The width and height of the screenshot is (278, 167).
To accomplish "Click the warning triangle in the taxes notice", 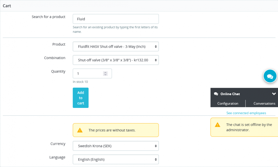I will click(80, 130).
